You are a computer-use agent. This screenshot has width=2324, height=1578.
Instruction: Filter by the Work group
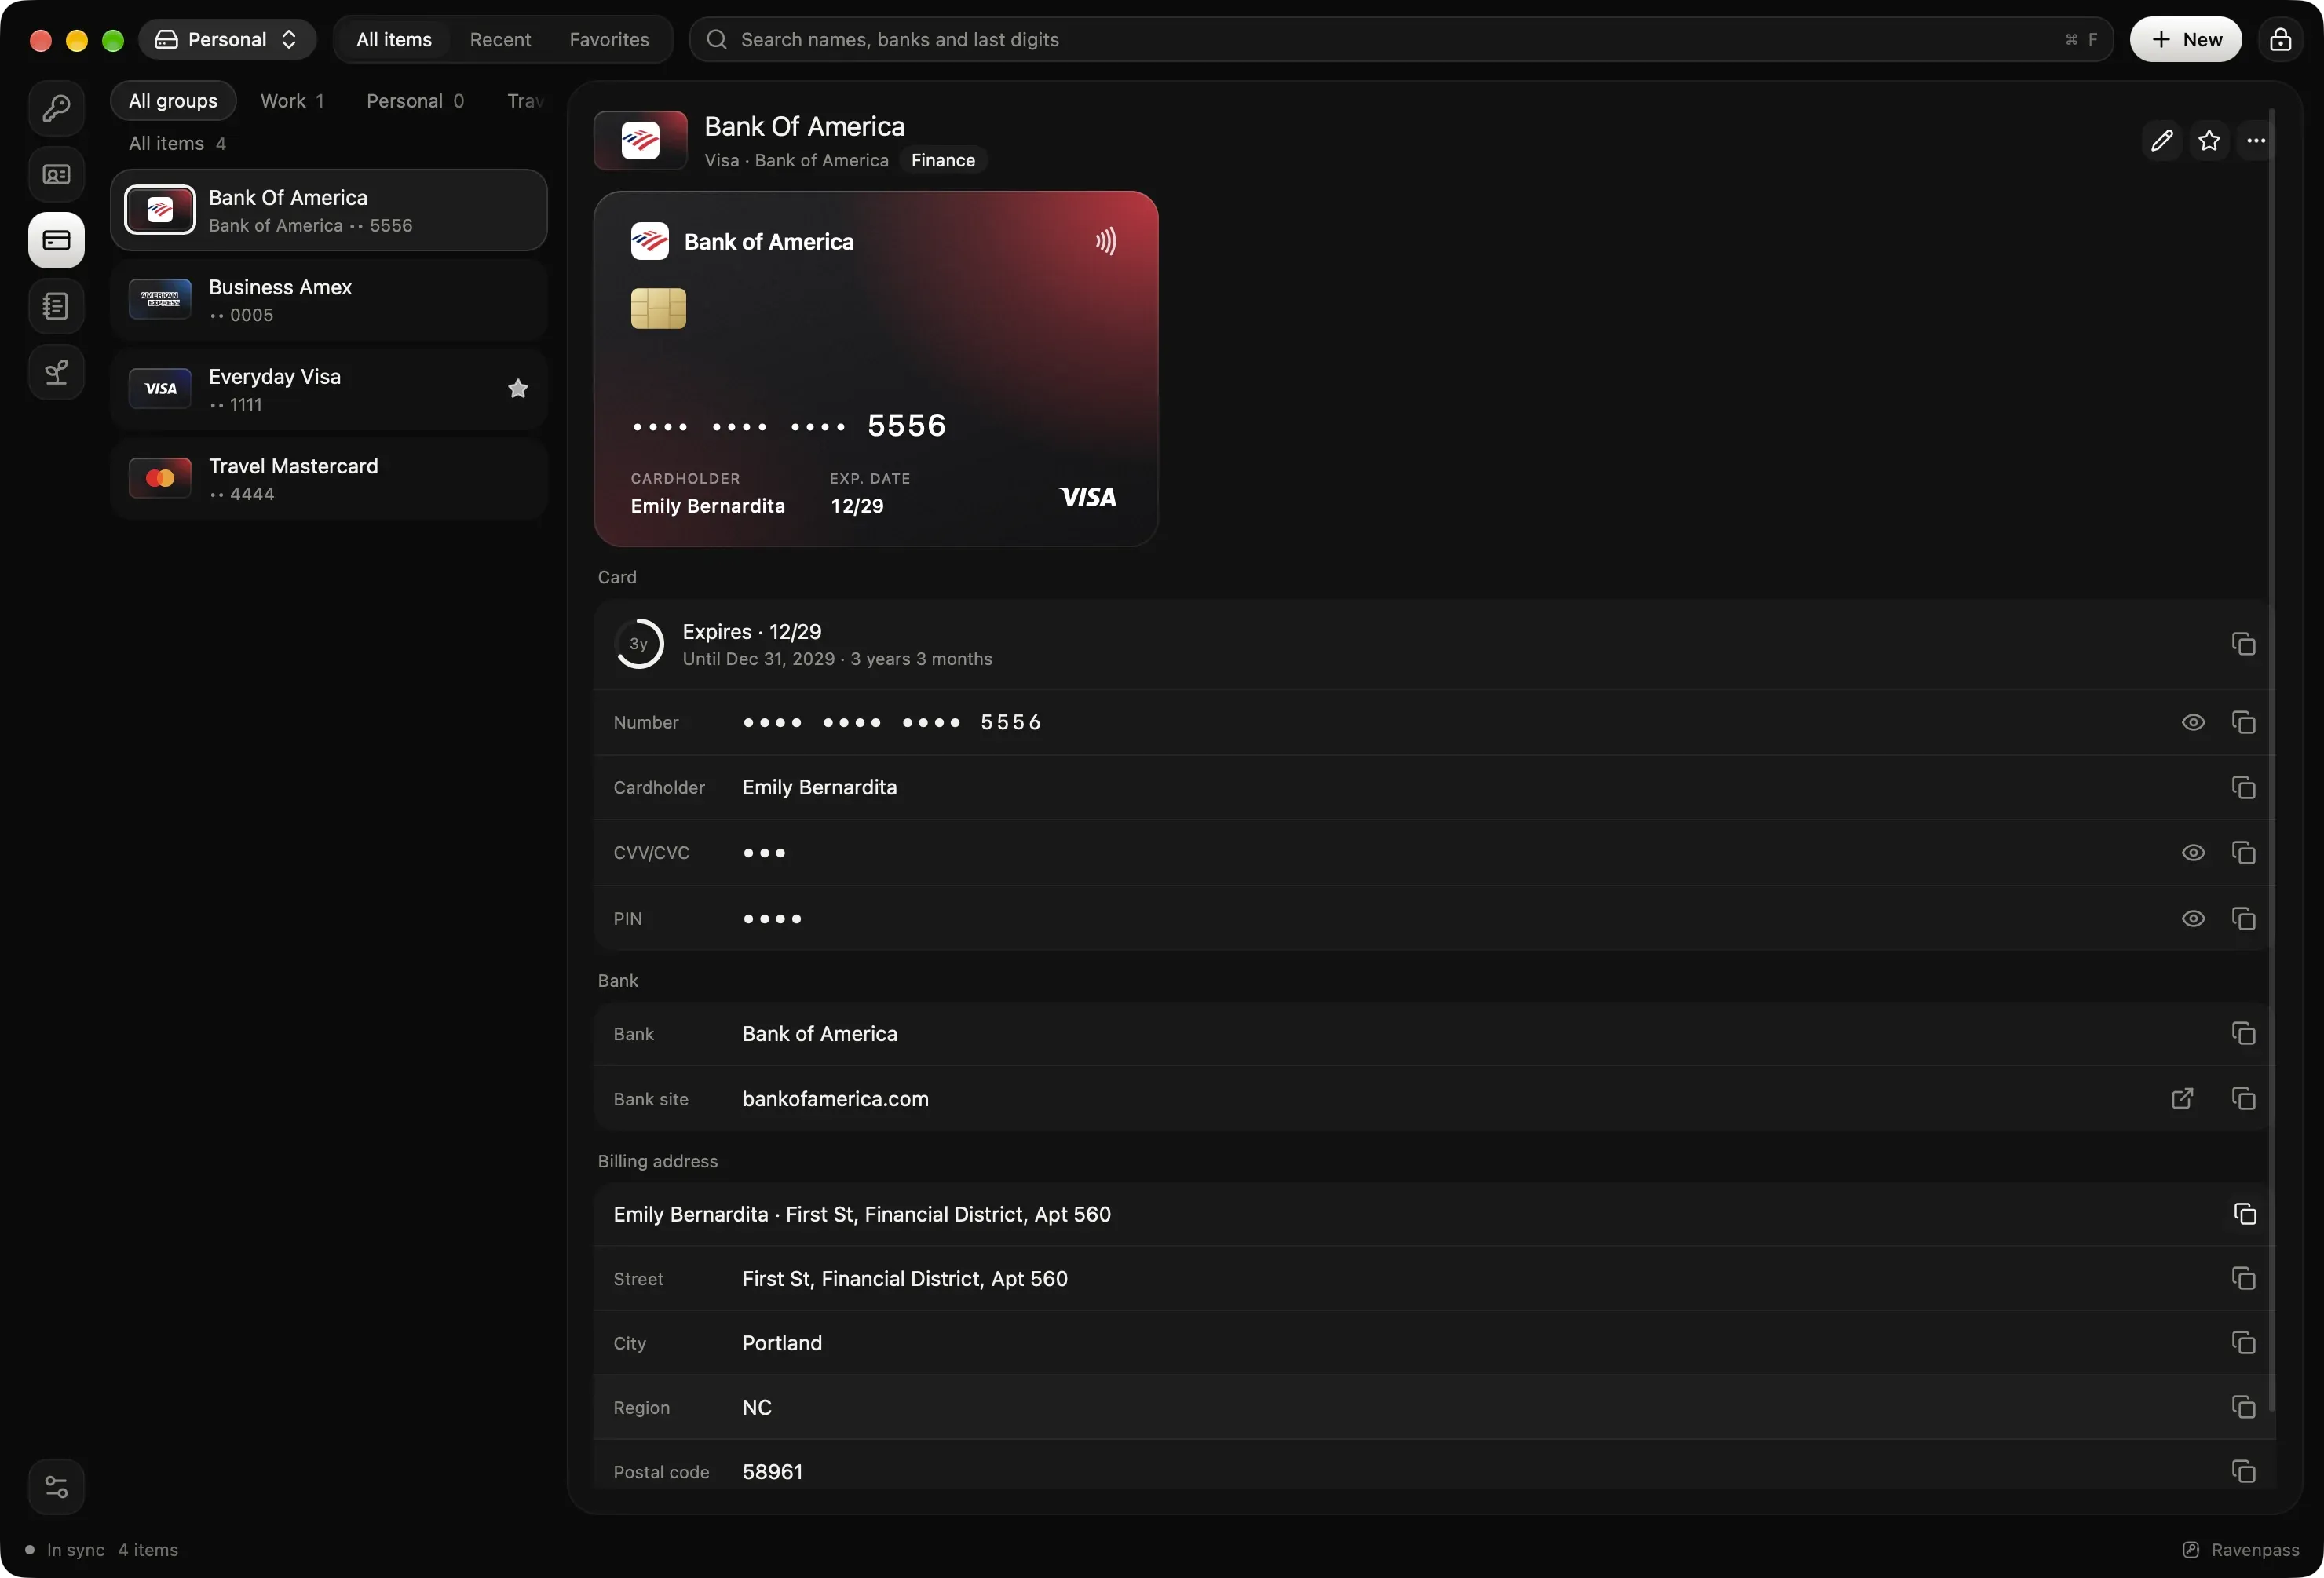(x=292, y=101)
